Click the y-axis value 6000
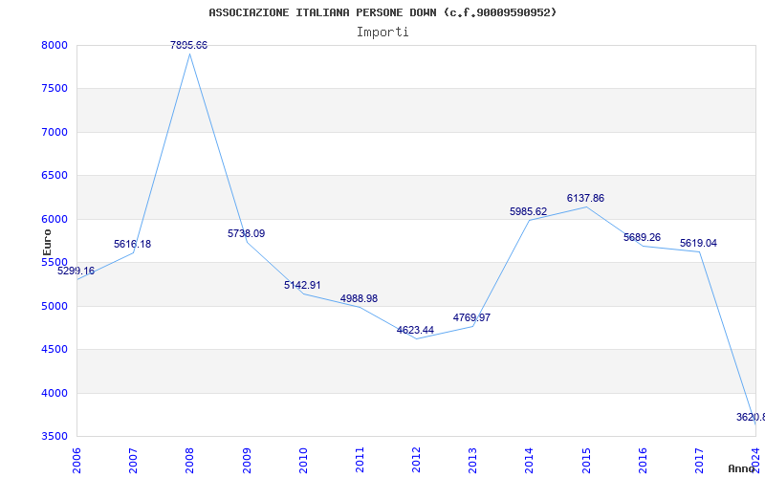The width and height of the screenshot is (765, 478). pos(55,220)
